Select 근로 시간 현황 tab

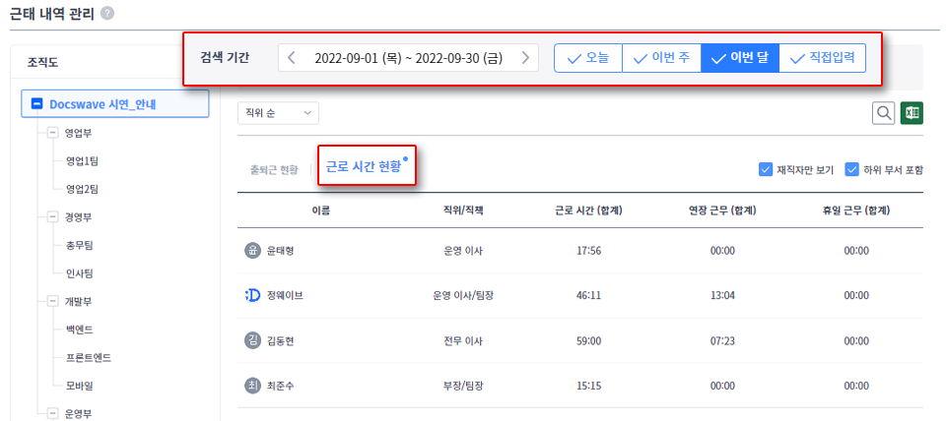(364, 167)
